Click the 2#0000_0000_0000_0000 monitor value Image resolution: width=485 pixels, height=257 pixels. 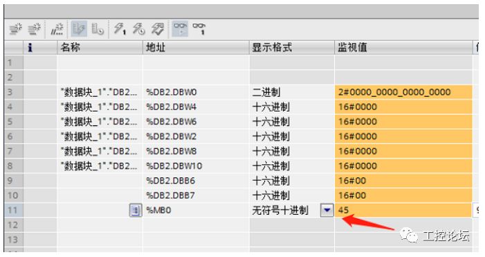(x=403, y=92)
